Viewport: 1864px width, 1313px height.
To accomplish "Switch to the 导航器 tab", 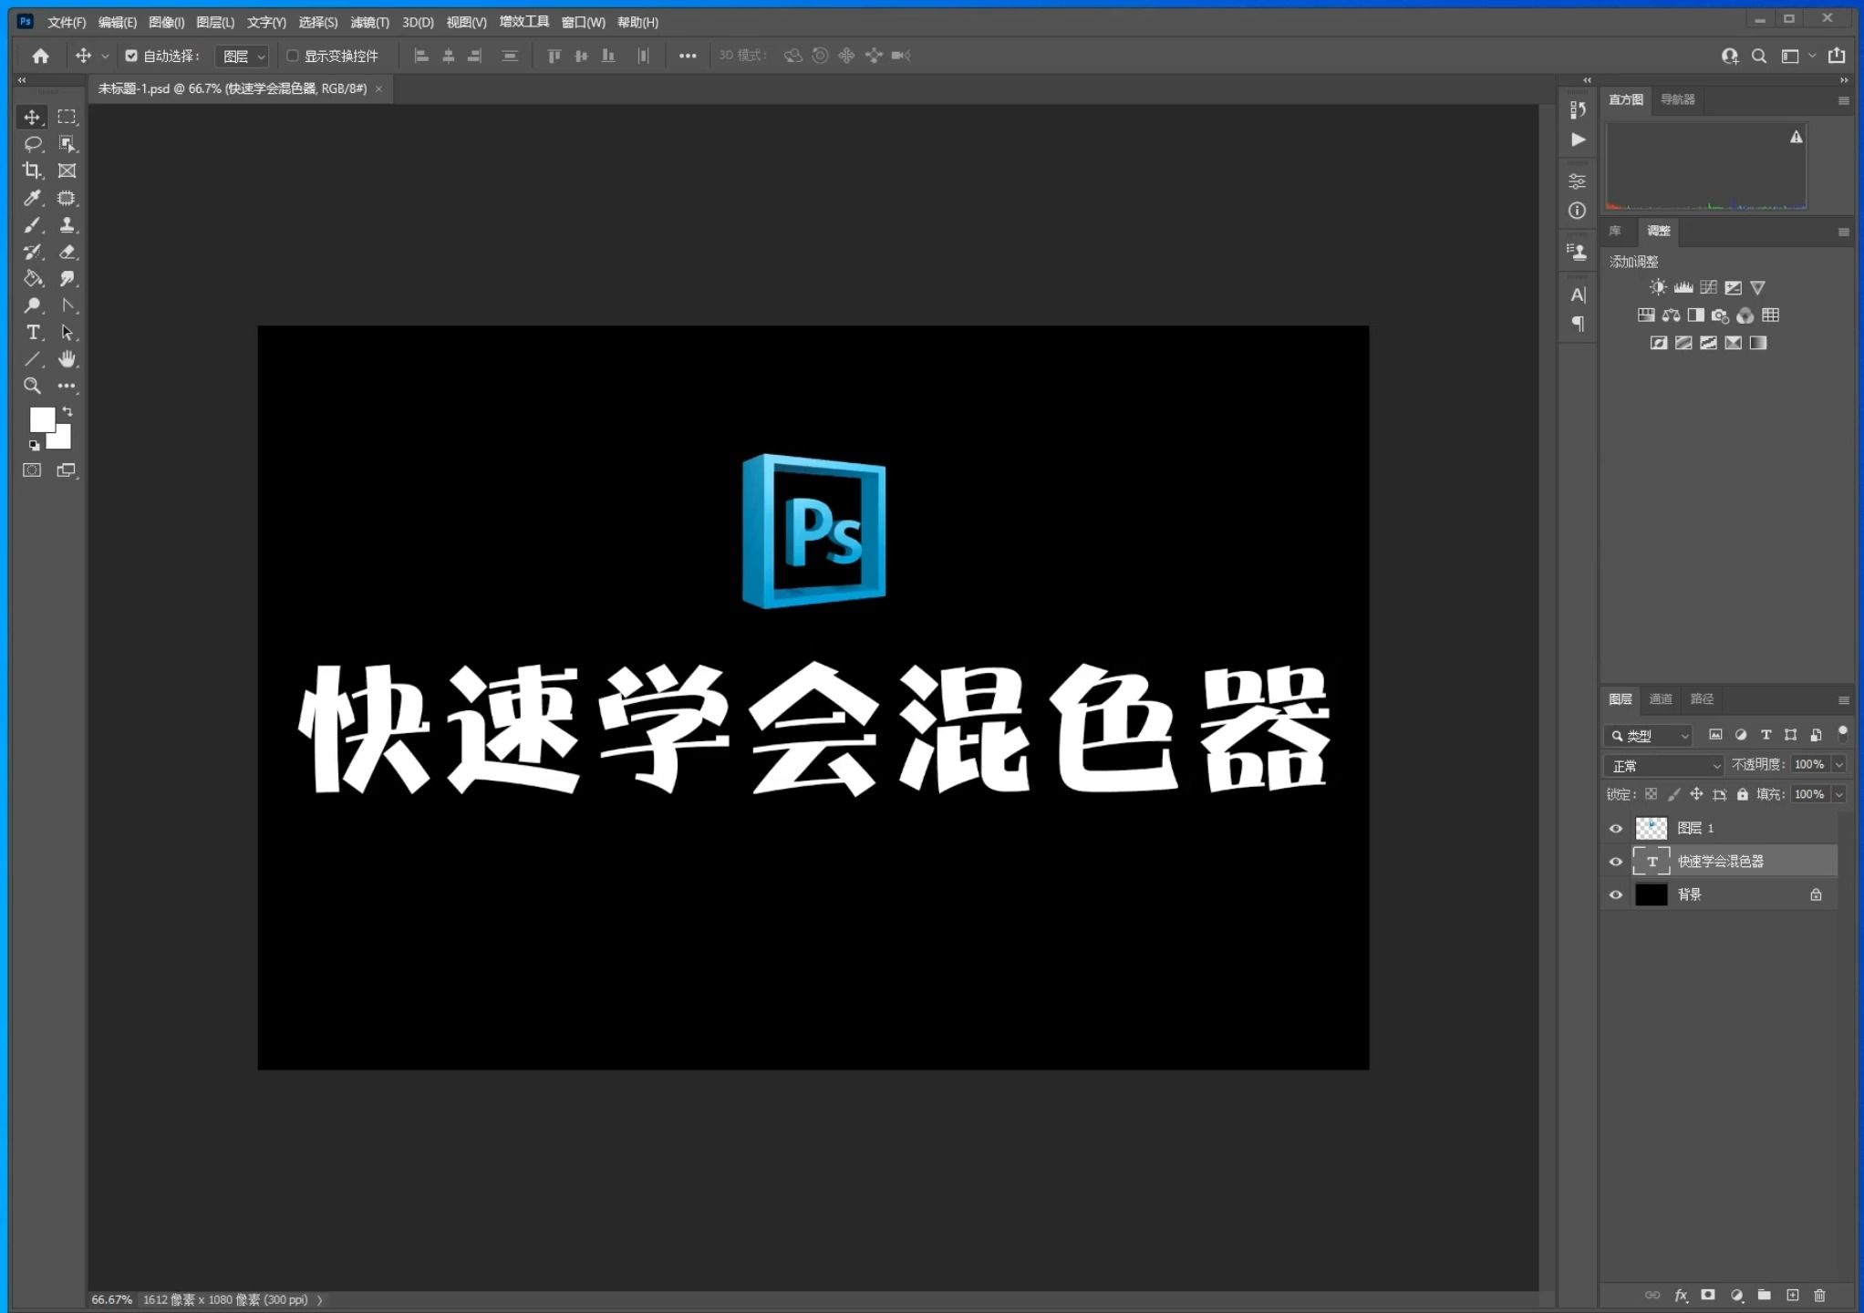I will 1678,99.
